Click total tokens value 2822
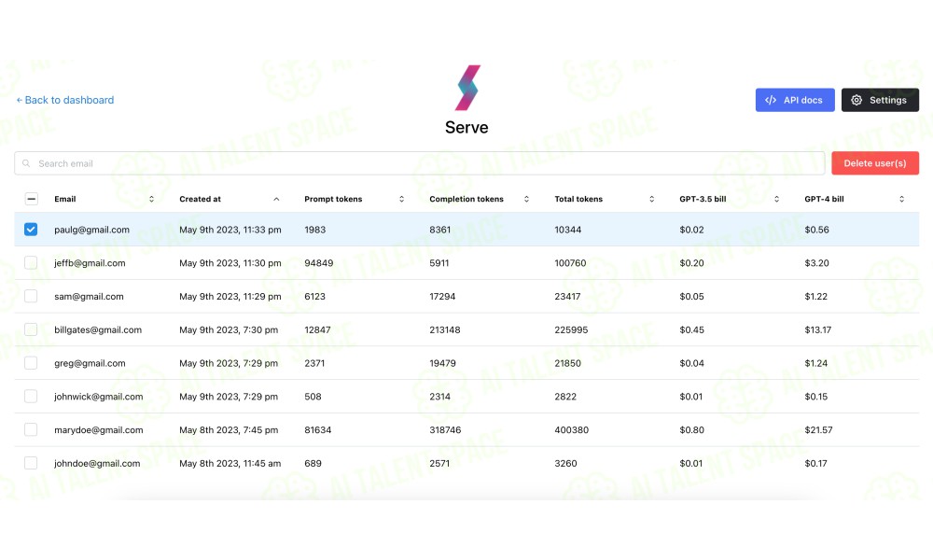The width and height of the screenshot is (933, 560). (x=565, y=397)
